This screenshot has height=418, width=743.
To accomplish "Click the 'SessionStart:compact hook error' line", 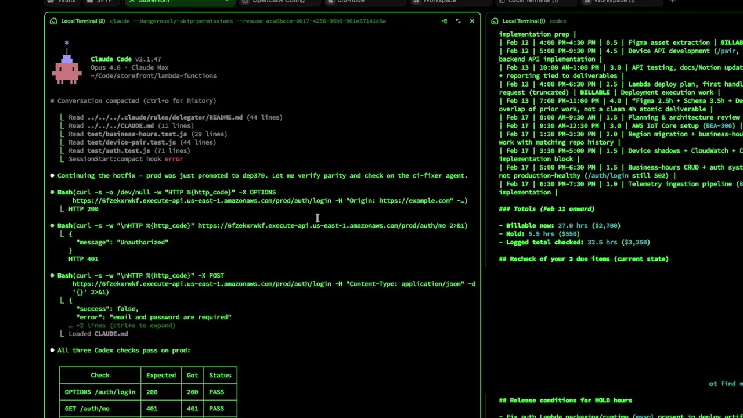I will point(125,159).
